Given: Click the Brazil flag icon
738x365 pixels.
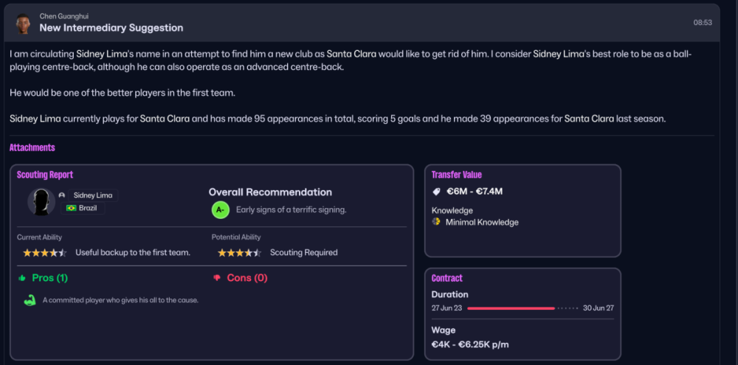Looking at the screenshot, I should click(x=72, y=209).
